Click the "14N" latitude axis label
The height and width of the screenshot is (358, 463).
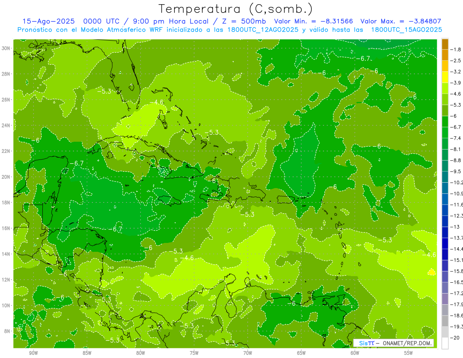[x=7, y=254]
